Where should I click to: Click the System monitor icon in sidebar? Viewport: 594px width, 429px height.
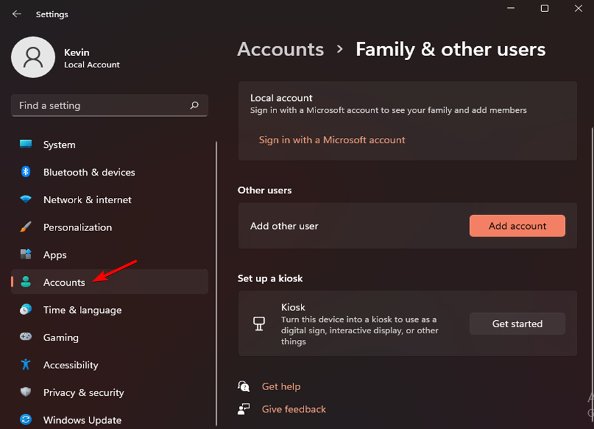point(26,145)
